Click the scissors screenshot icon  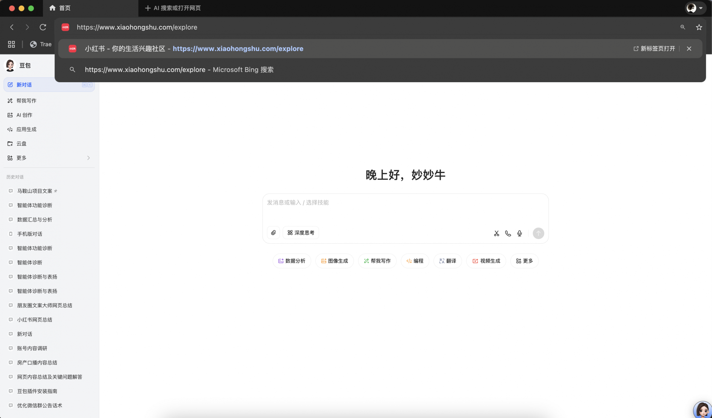click(x=496, y=233)
